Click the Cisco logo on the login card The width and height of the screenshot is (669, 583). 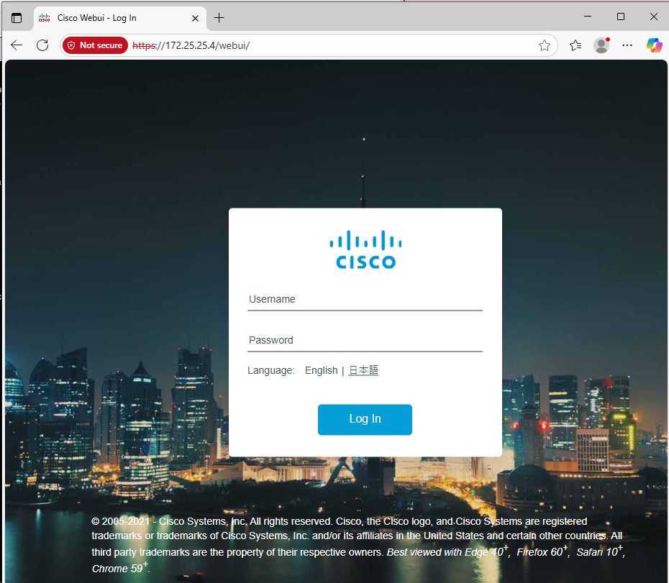point(365,249)
